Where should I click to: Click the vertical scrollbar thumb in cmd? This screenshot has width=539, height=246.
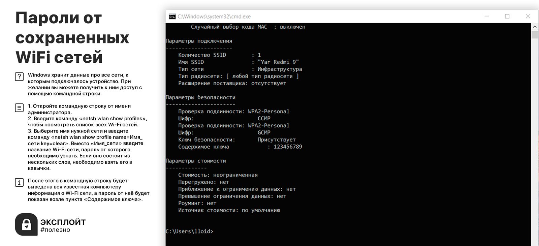coord(535,35)
